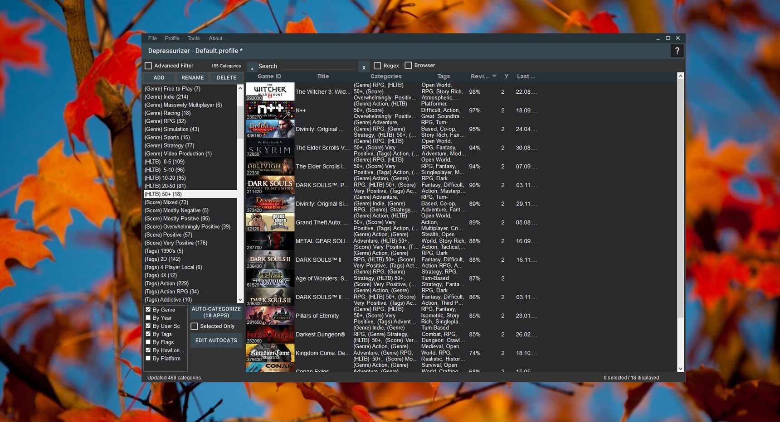Click the ADD category button
This screenshot has width=780, height=422.
coord(159,77)
